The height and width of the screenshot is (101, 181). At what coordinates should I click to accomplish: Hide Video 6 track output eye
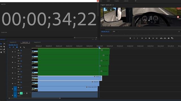tap(21, 61)
